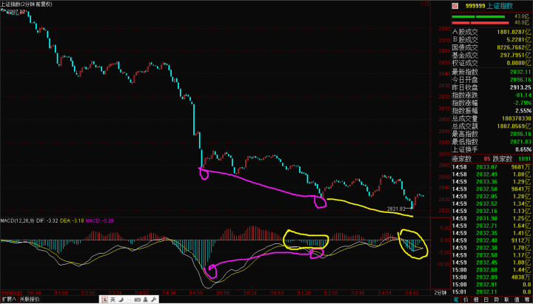
Task: Expand the 扩展 panel at bottom left
Action: [10, 300]
